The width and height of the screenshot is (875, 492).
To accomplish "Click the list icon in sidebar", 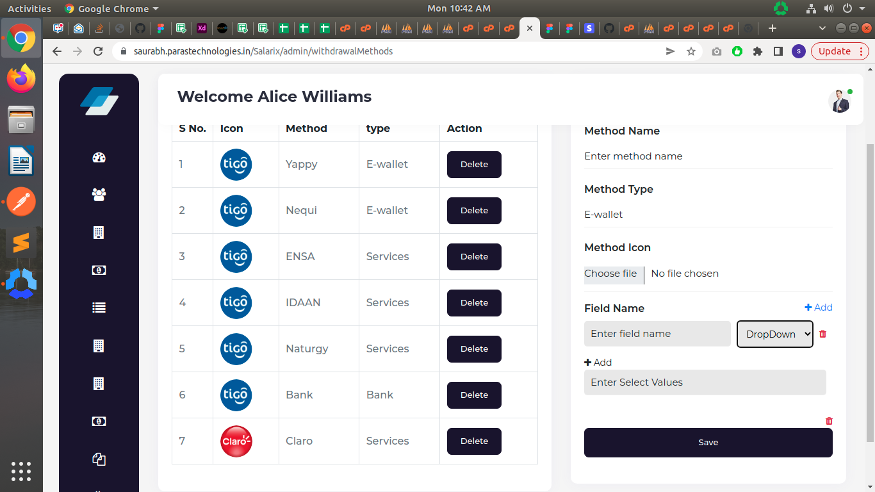I will tap(99, 307).
